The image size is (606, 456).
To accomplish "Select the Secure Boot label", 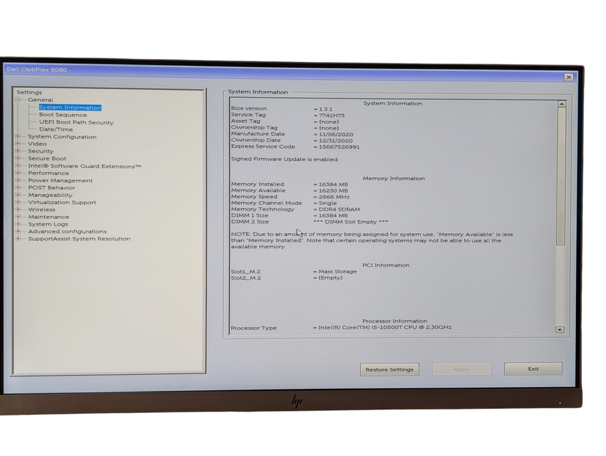I will (47, 158).
